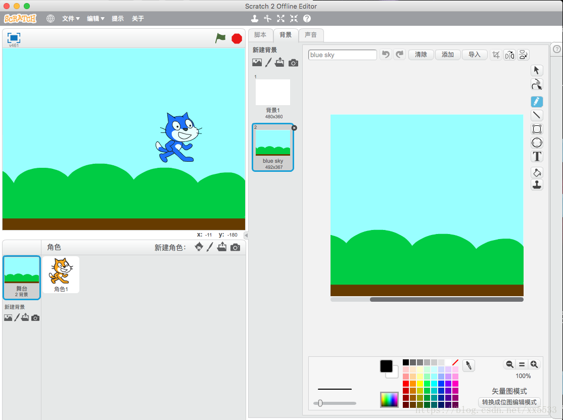
Task: Open the globe language menu
Action: click(50, 18)
